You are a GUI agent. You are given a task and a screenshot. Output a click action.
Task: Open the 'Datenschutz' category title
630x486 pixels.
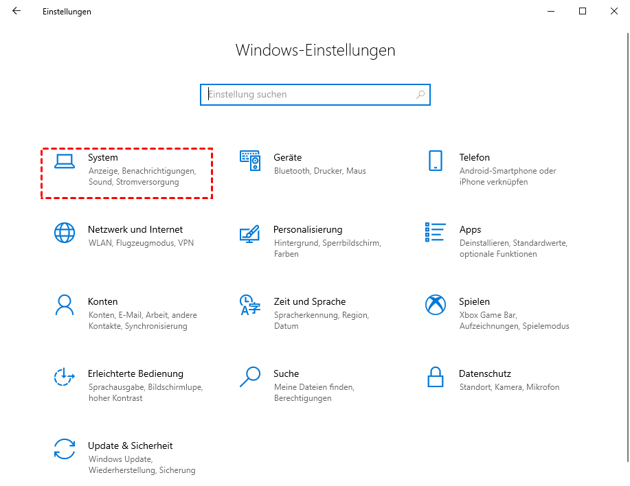pos(485,373)
